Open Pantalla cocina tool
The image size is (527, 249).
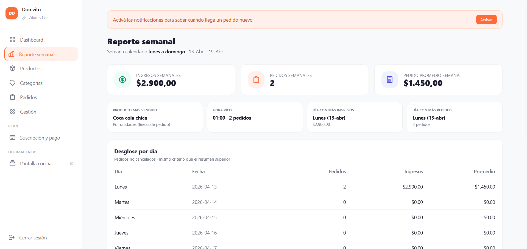(x=36, y=164)
